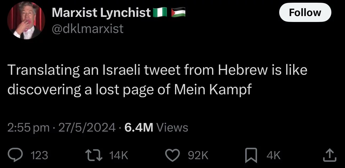Click the "Mein Kampf" line of the tweet
Image resolution: width=345 pixels, height=168 pixels.
tap(129, 90)
